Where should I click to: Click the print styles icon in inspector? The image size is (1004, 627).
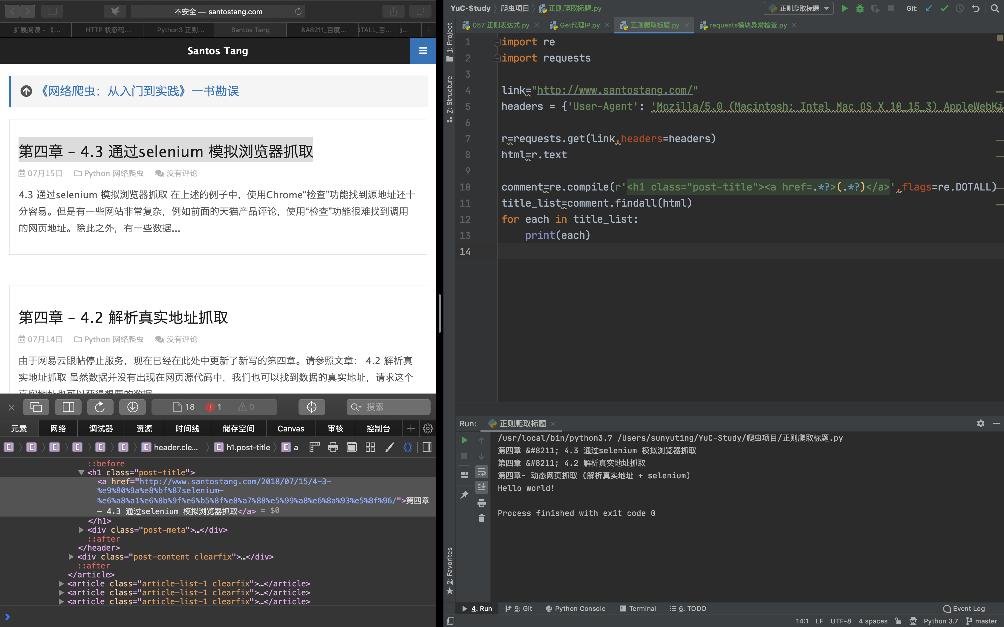[x=333, y=447]
